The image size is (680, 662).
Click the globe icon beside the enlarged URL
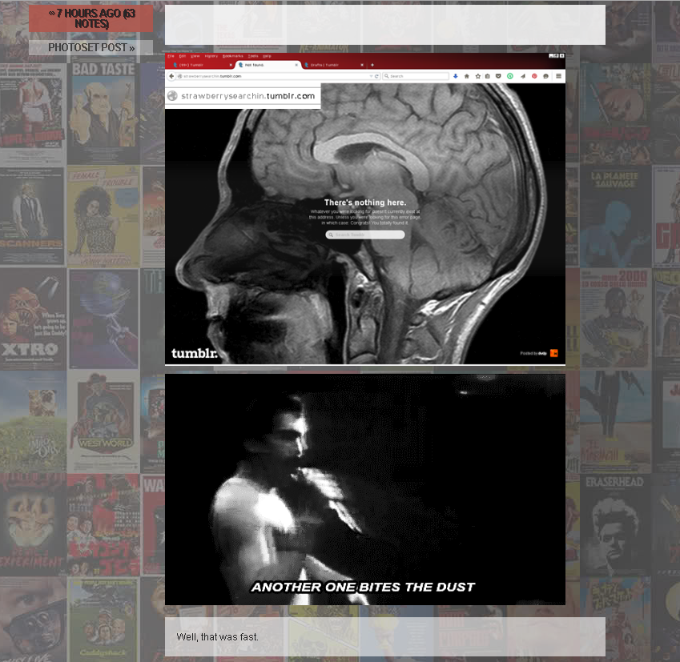point(172,96)
